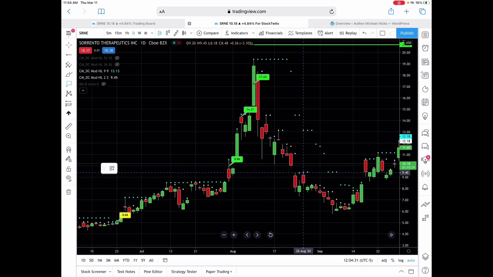Toggle log scale
Screen dimensions: 493x277
401,260
